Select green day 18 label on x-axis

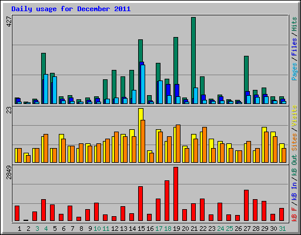point(168,229)
